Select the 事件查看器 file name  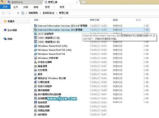(x=44, y=90)
